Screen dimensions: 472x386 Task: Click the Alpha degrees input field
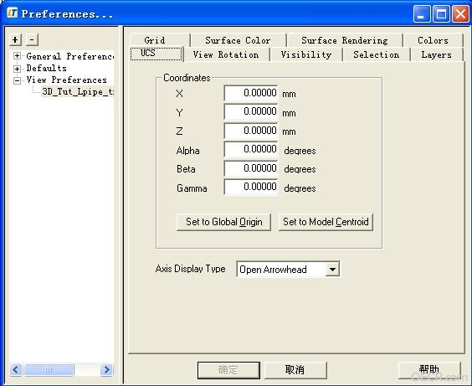(x=251, y=149)
